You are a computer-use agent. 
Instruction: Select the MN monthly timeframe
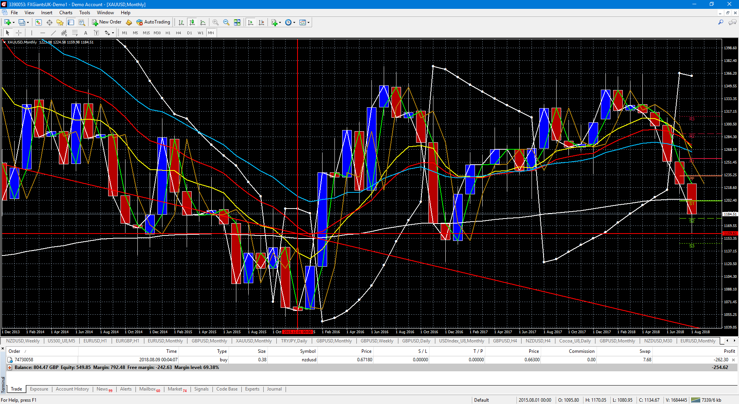211,33
